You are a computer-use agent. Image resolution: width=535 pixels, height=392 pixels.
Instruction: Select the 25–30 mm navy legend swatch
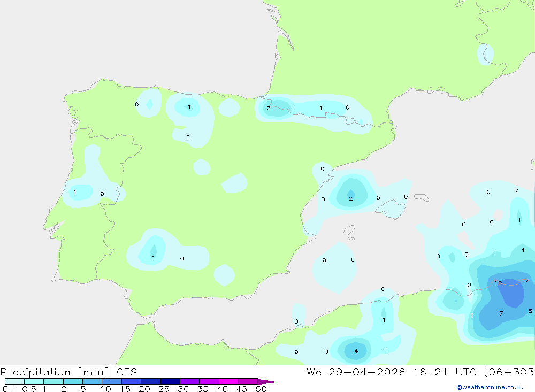[x=170, y=381]
